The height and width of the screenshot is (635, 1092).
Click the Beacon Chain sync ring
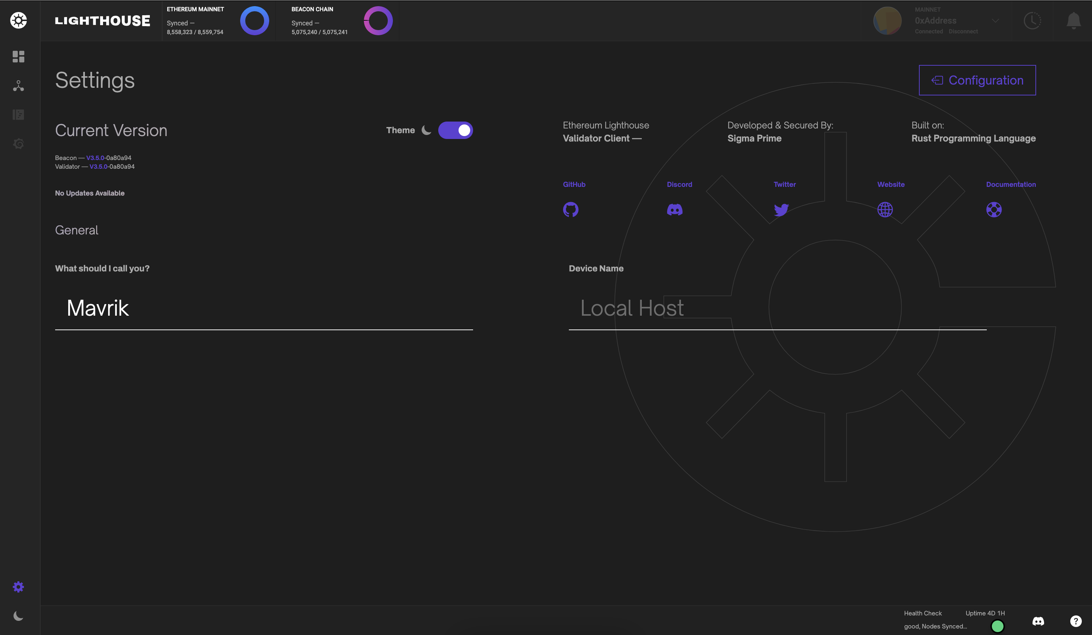pyautogui.click(x=378, y=20)
